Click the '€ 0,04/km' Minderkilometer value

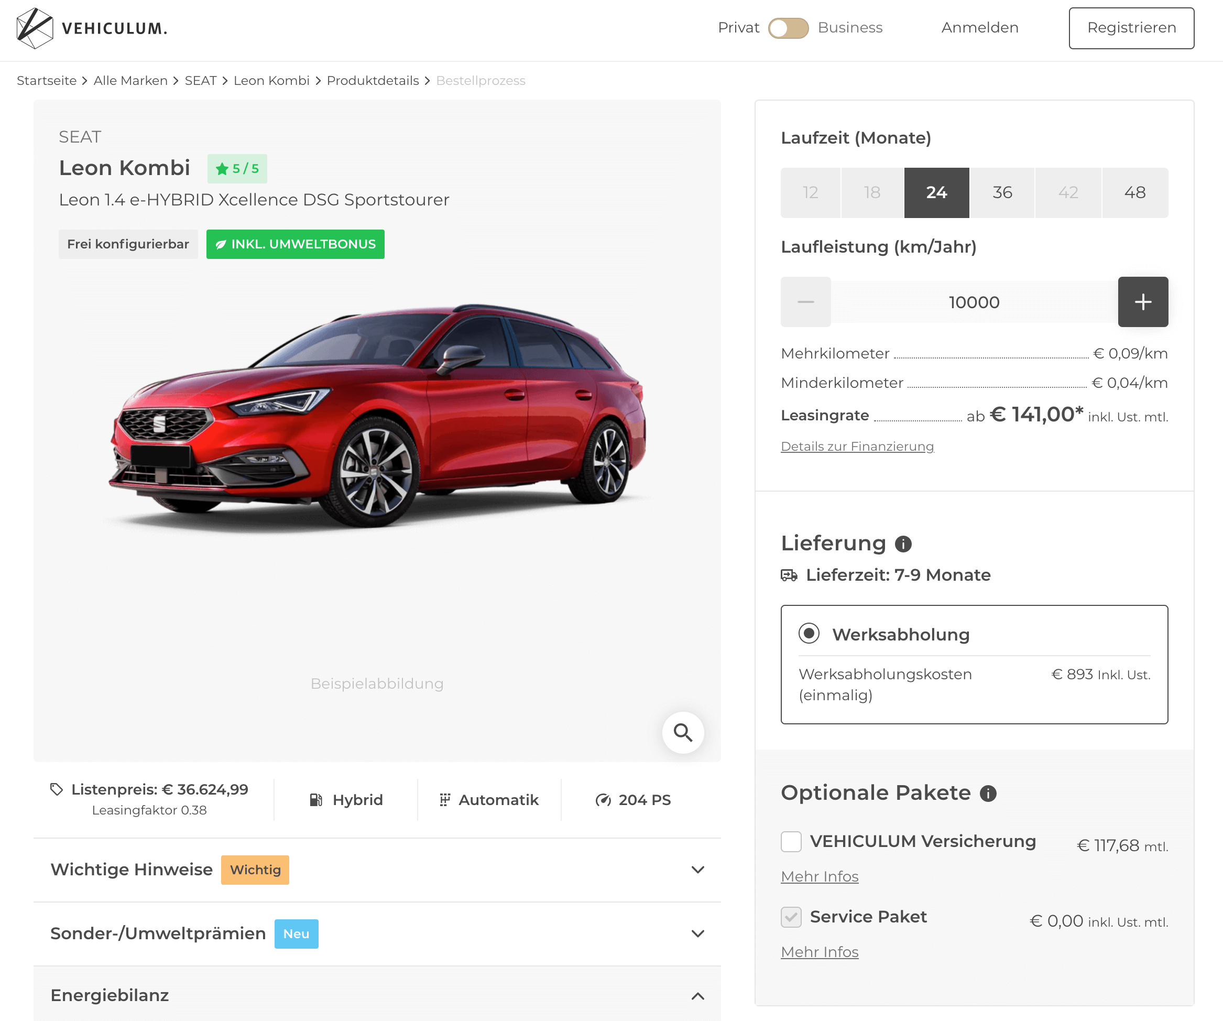click(1130, 383)
